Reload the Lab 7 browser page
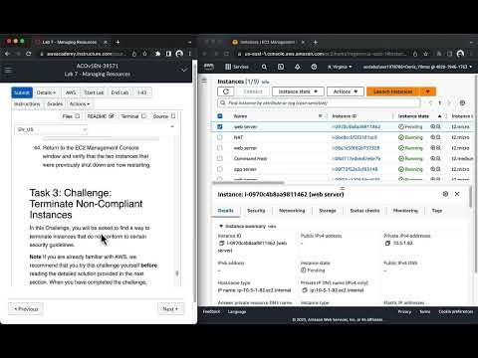Viewport: 478px width, 358px height. 29,54
